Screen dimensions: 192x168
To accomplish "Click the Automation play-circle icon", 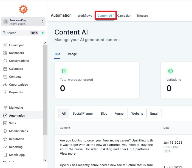I will (x=5, y=115).
